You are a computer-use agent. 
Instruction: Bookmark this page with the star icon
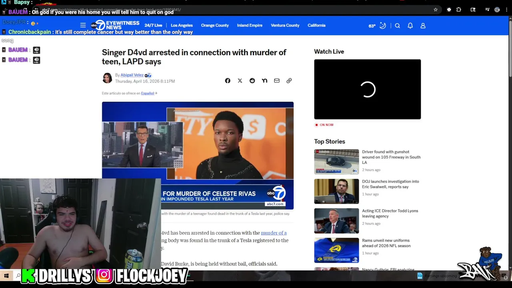(436, 10)
